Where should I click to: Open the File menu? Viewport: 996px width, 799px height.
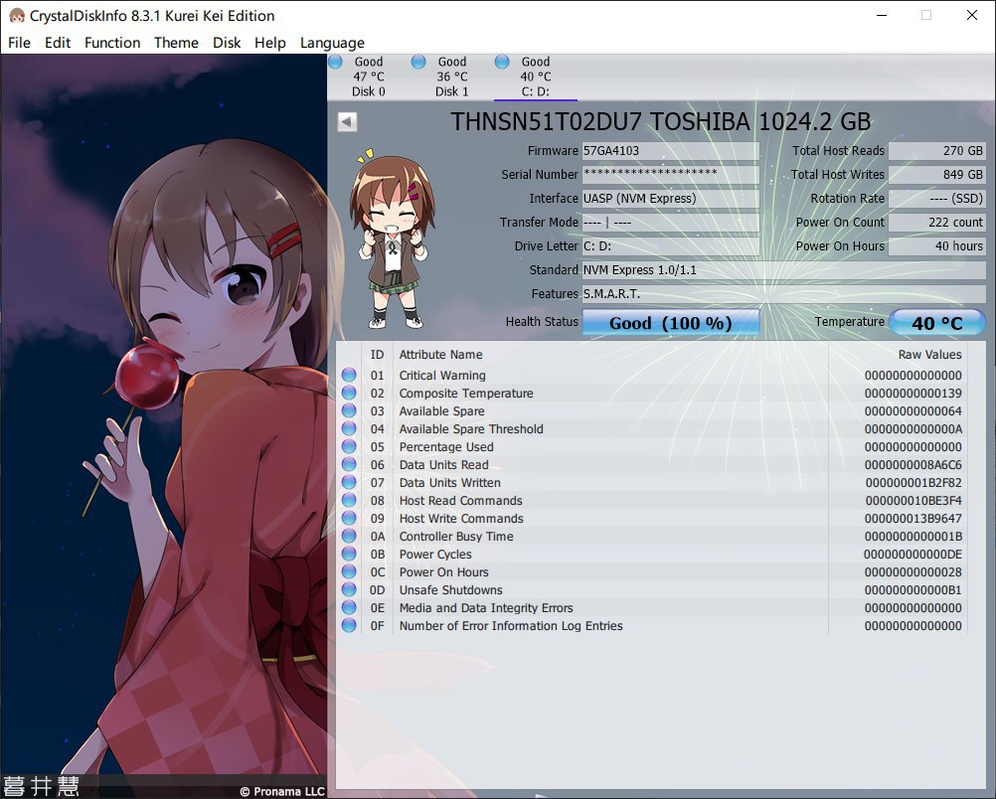click(x=19, y=43)
